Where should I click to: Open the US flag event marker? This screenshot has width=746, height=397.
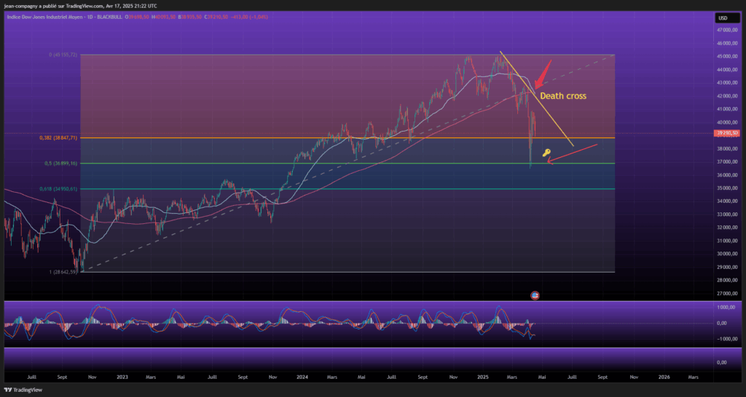click(x=535, y=295)
